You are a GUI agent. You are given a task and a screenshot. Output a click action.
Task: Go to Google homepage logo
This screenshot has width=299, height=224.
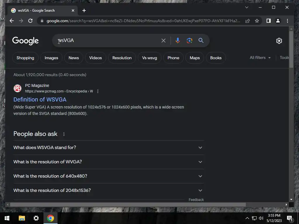(x=25, y=41)
